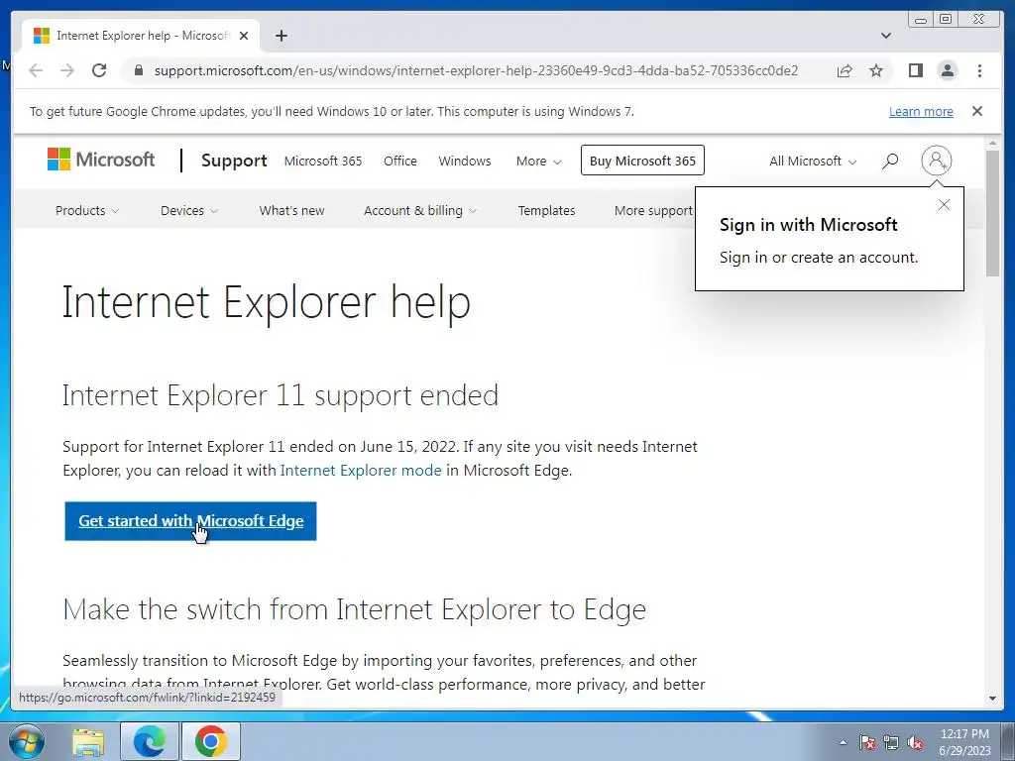This screenshot has height=761, width=1015.
Task: Expand the Devices menu
Action: pyautogui.click(x=189, y=210)
